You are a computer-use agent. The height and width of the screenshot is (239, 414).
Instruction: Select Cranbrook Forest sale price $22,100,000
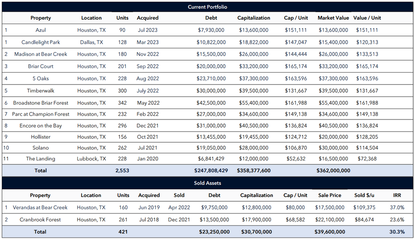pyautogui.click(x=329, y=219)
